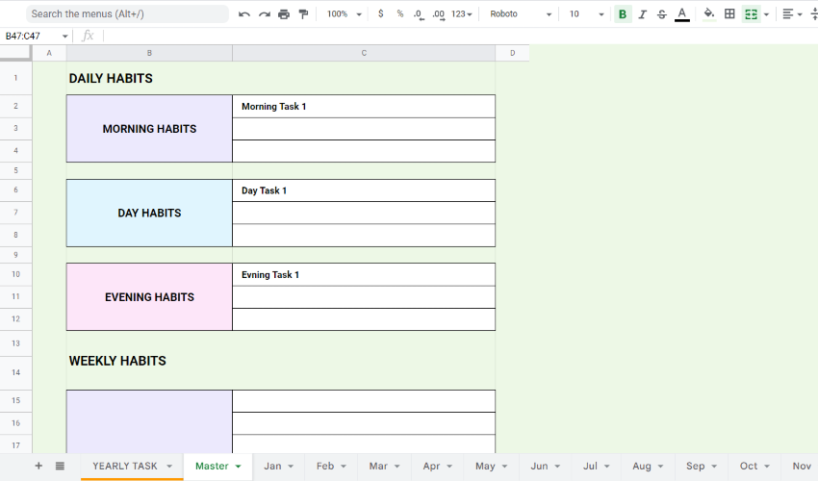Format as currency with dollar sign
Viewport: 818px width, 481px height.
[x=381, y=14]
